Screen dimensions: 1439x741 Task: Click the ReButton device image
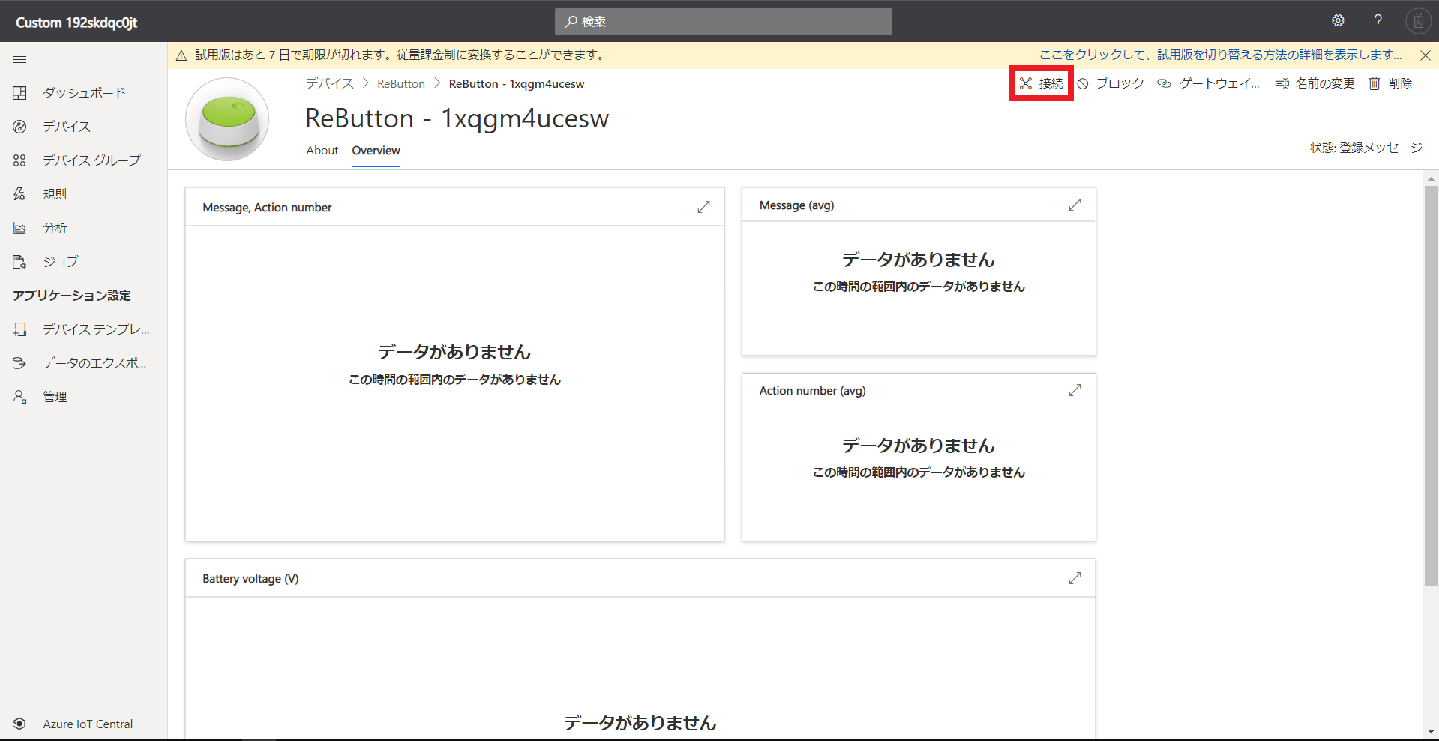tap(227, 119)
